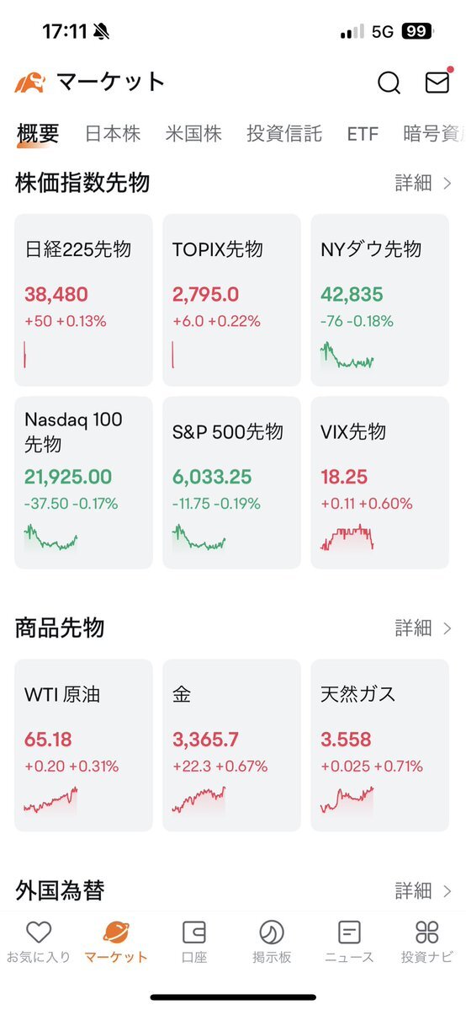Open the 日経225先物 card
This screenshot has height=1010, width=466.
(x=83, y=300)
